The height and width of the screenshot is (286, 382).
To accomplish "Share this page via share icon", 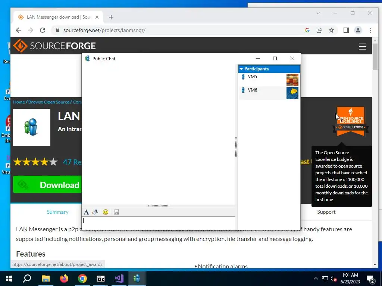I will (319, 30).
